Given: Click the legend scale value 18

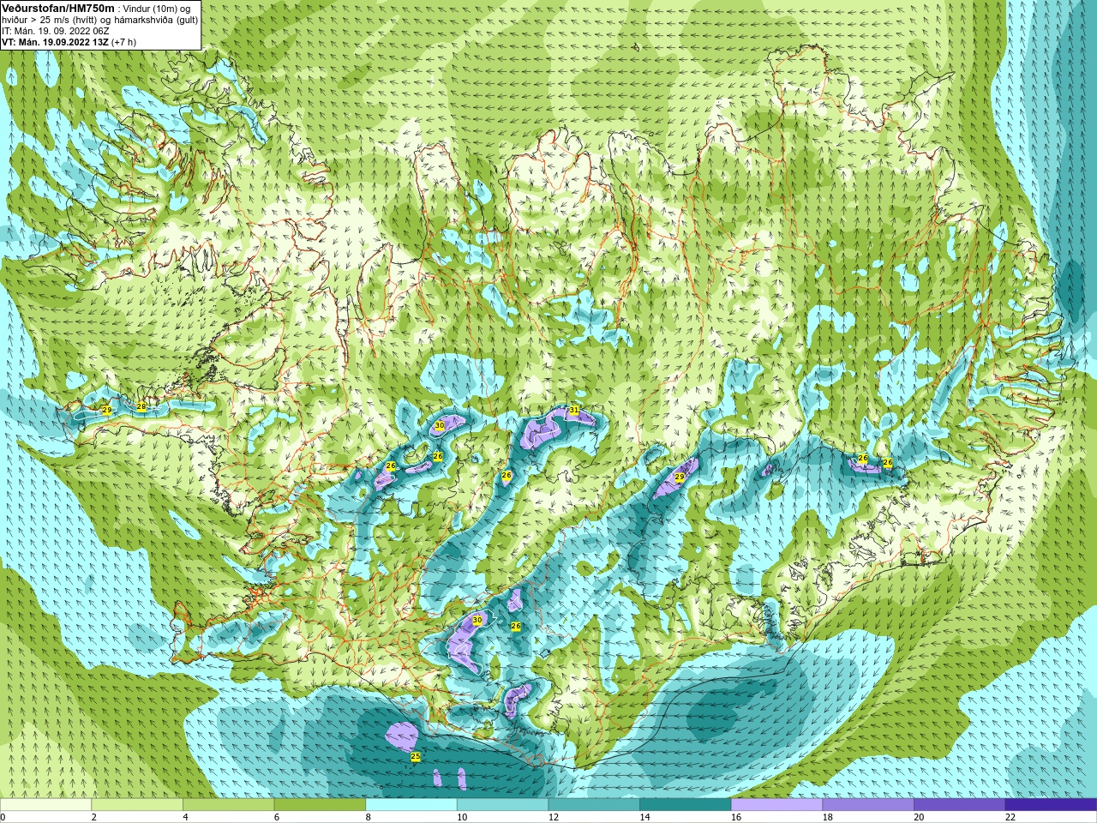Looking at the screenshot, I should coord(828,817).
